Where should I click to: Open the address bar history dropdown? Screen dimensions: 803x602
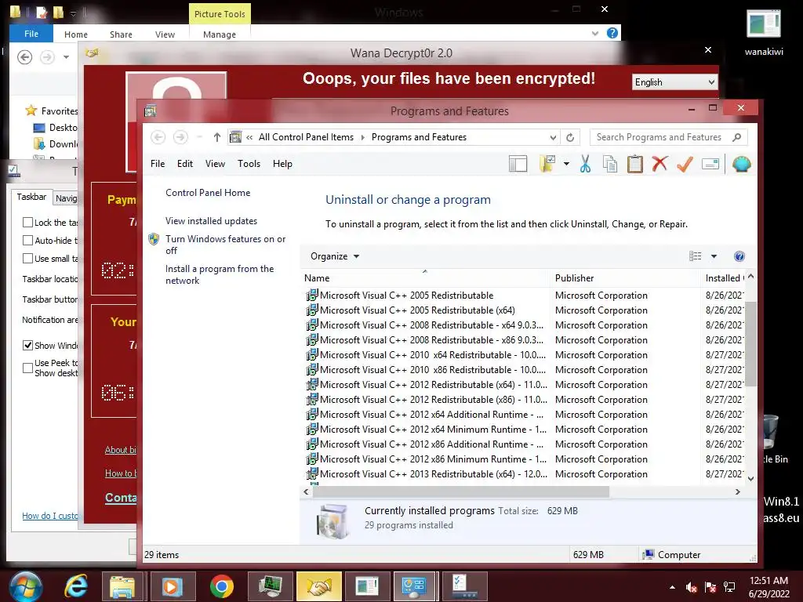[553, 137]
